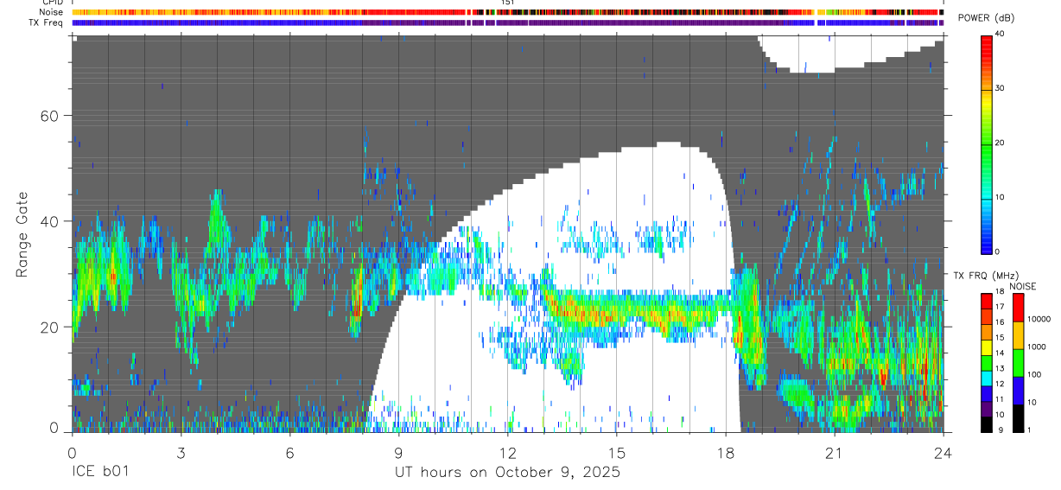This screenshot has width=1061, height=490.
Task: Click the 9 MHz tick on TX FRQ legend
Action: pos(1000,430)
